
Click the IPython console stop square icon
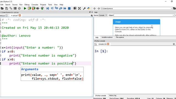[x=174, y=44]
